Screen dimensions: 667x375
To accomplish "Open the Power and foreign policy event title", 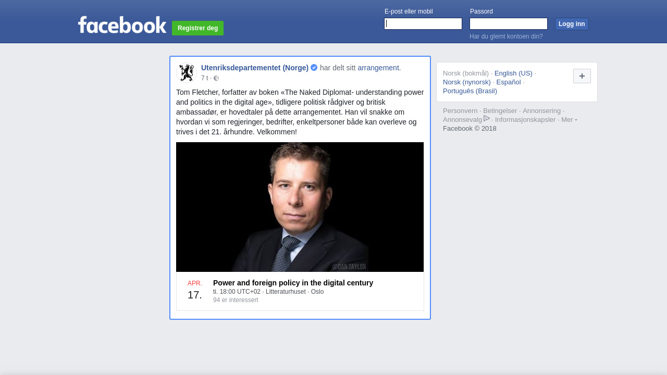I will coord(293,283).
